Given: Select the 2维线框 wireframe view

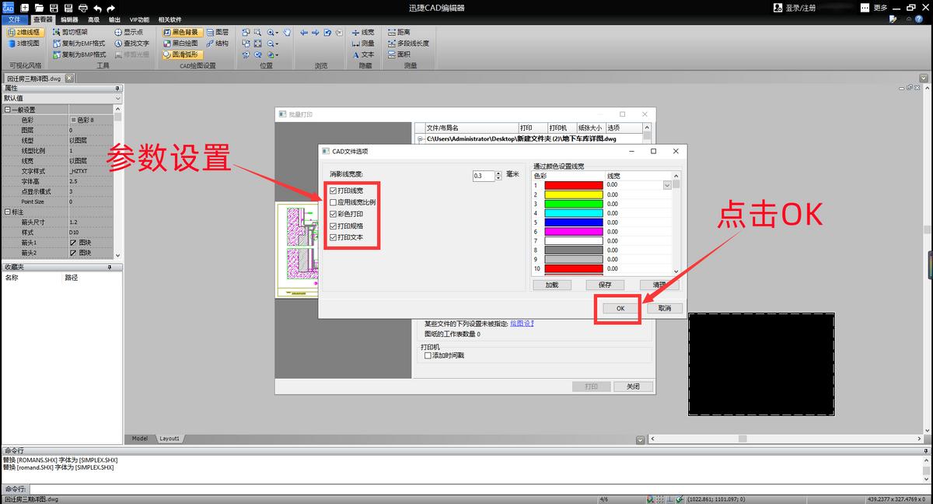Looking at the screenshot, I should pos(26,33).
